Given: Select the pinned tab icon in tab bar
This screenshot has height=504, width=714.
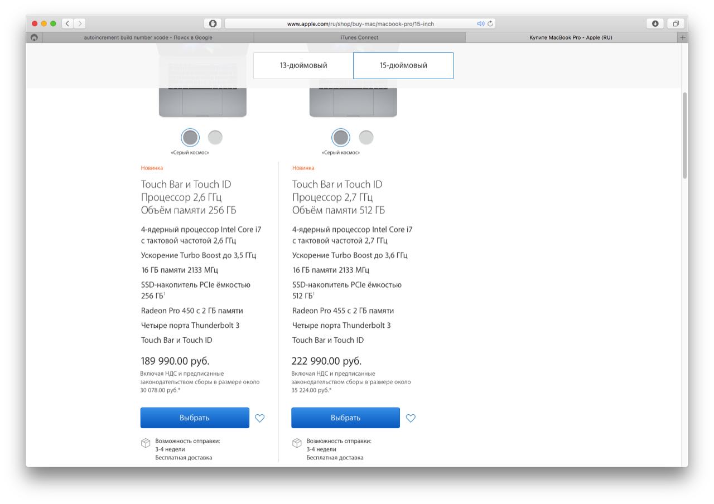Looking at the screenshot, I should (34, 37).
